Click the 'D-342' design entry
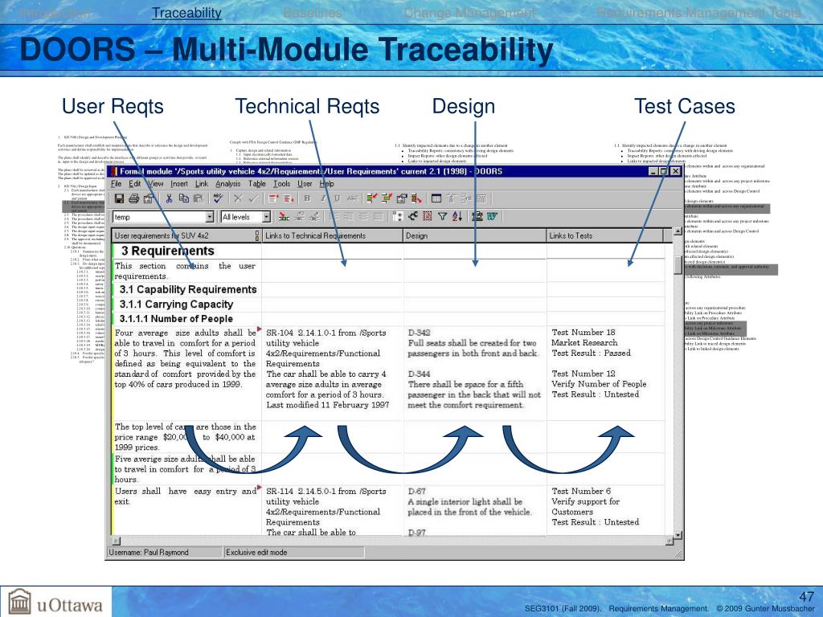The width and height of the screenshot is (823, 617). coord(419,332)
